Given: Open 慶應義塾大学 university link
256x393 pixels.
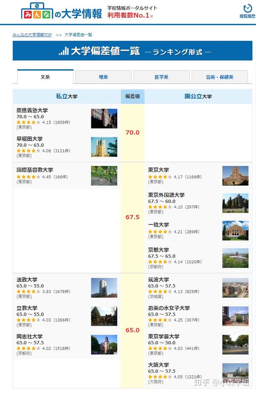Looking at the screenshot, I should pos(32,110).
